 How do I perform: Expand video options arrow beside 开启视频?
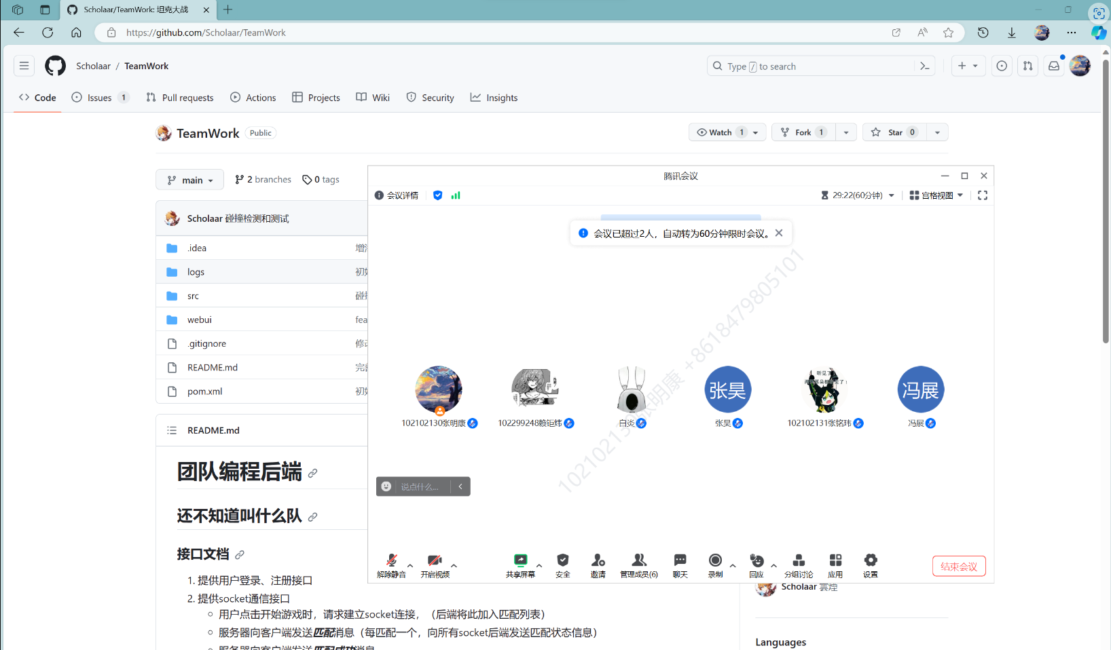[x=454, y=565]
